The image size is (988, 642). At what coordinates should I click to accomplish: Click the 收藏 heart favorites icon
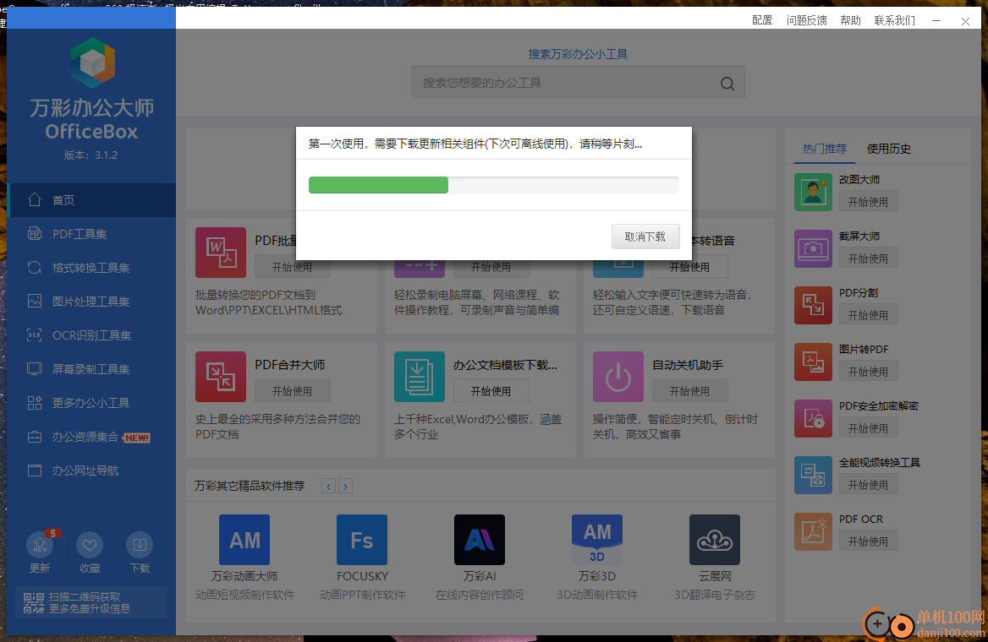(90, 545)
